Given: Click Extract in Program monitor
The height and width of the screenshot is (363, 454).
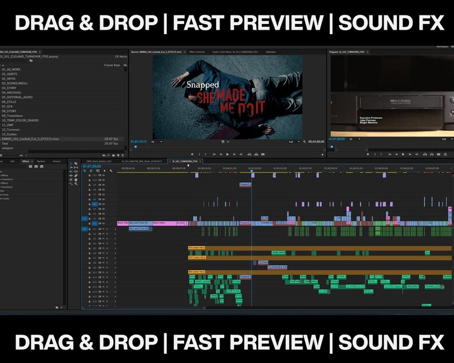Looking at the screenshot, I should coord(432,154).
